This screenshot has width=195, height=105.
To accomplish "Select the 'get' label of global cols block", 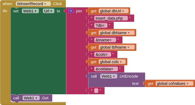I will [94, 62].
